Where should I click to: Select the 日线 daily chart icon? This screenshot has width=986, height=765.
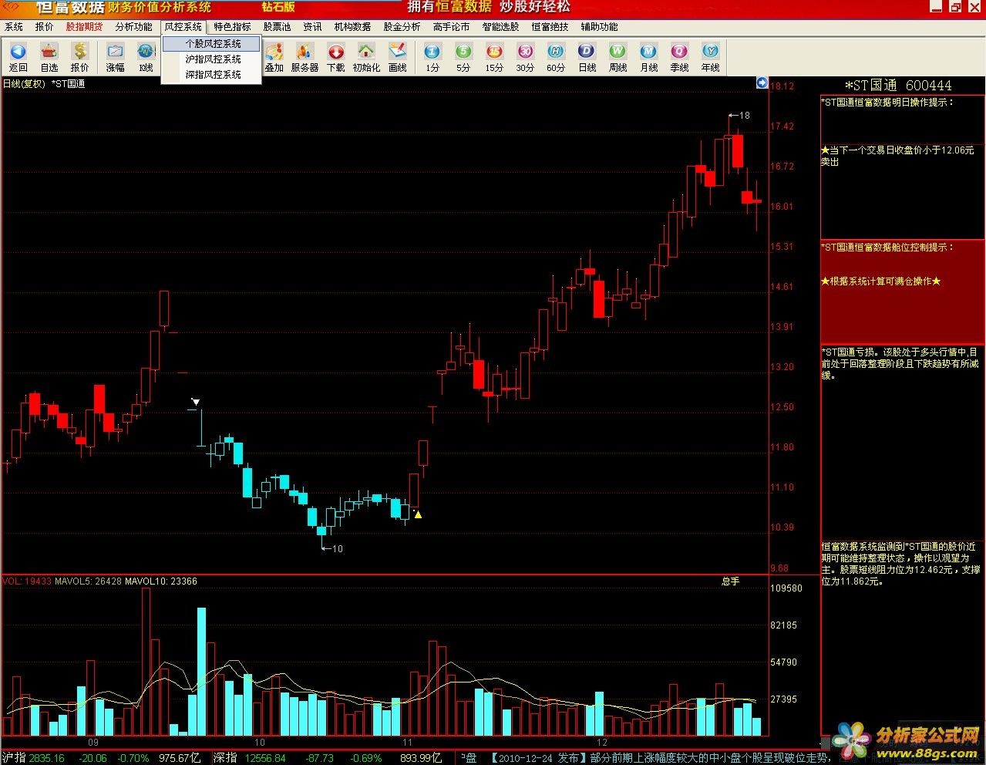587,58
